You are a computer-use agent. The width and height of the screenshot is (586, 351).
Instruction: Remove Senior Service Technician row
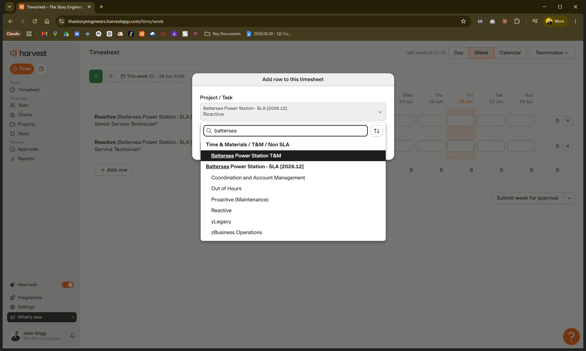[567, 121]
